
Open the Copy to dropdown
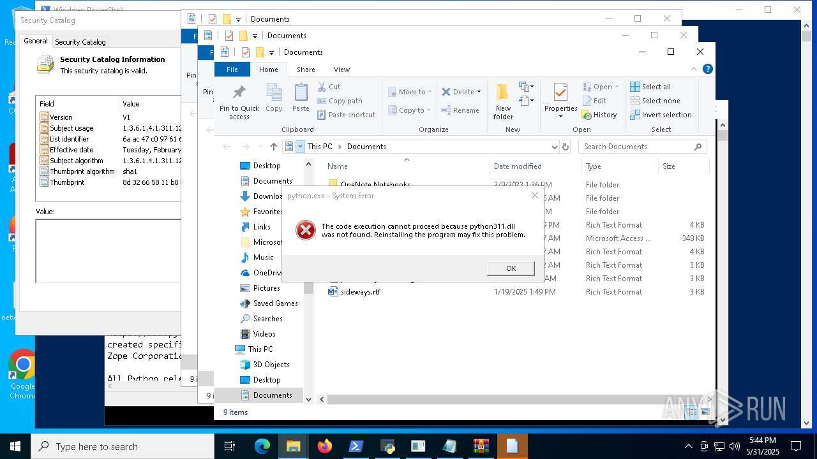pos(410,110)
